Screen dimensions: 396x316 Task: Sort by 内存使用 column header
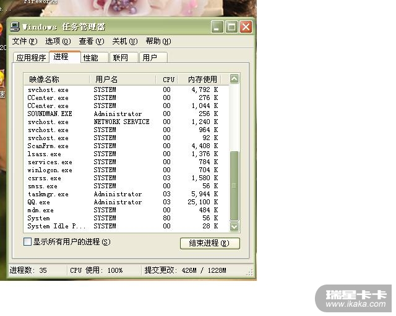pos(199,80)
